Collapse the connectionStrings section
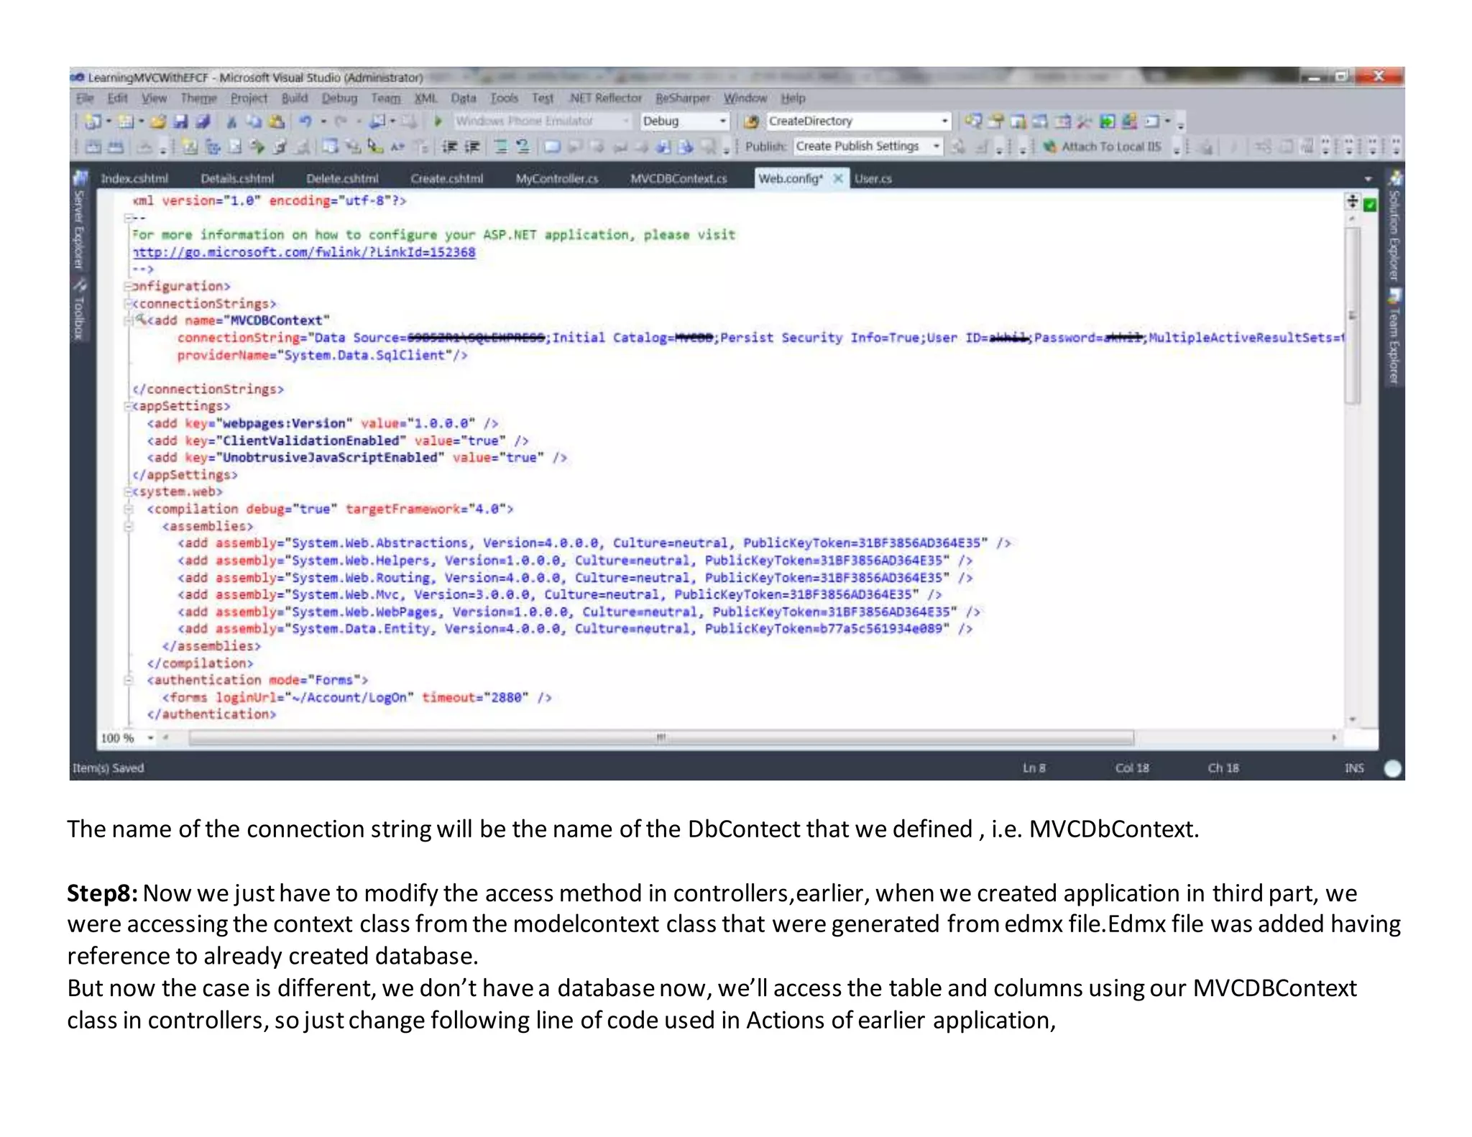The height and width of the screenshot is (1137, 1472). pos(129,304)
